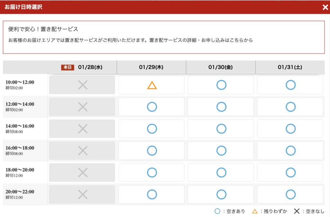330x217 pixels.
Task: Click the 便利で安心！置き配サービス heading
Action: point(43,29)
